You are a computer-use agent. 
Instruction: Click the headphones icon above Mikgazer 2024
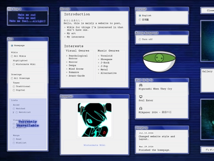pyautogui.click(x=141, y=109)
